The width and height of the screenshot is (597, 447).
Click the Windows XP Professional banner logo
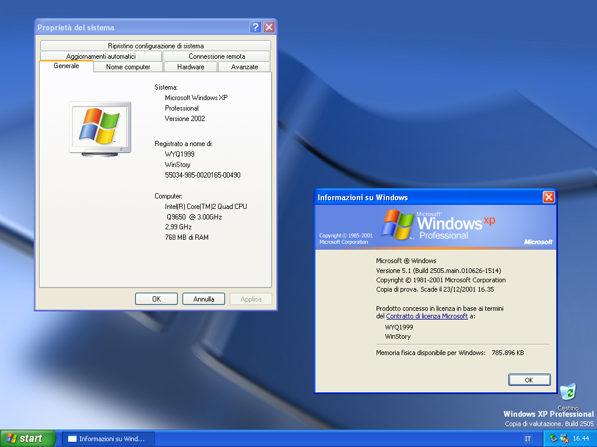(x=438, y=225)
